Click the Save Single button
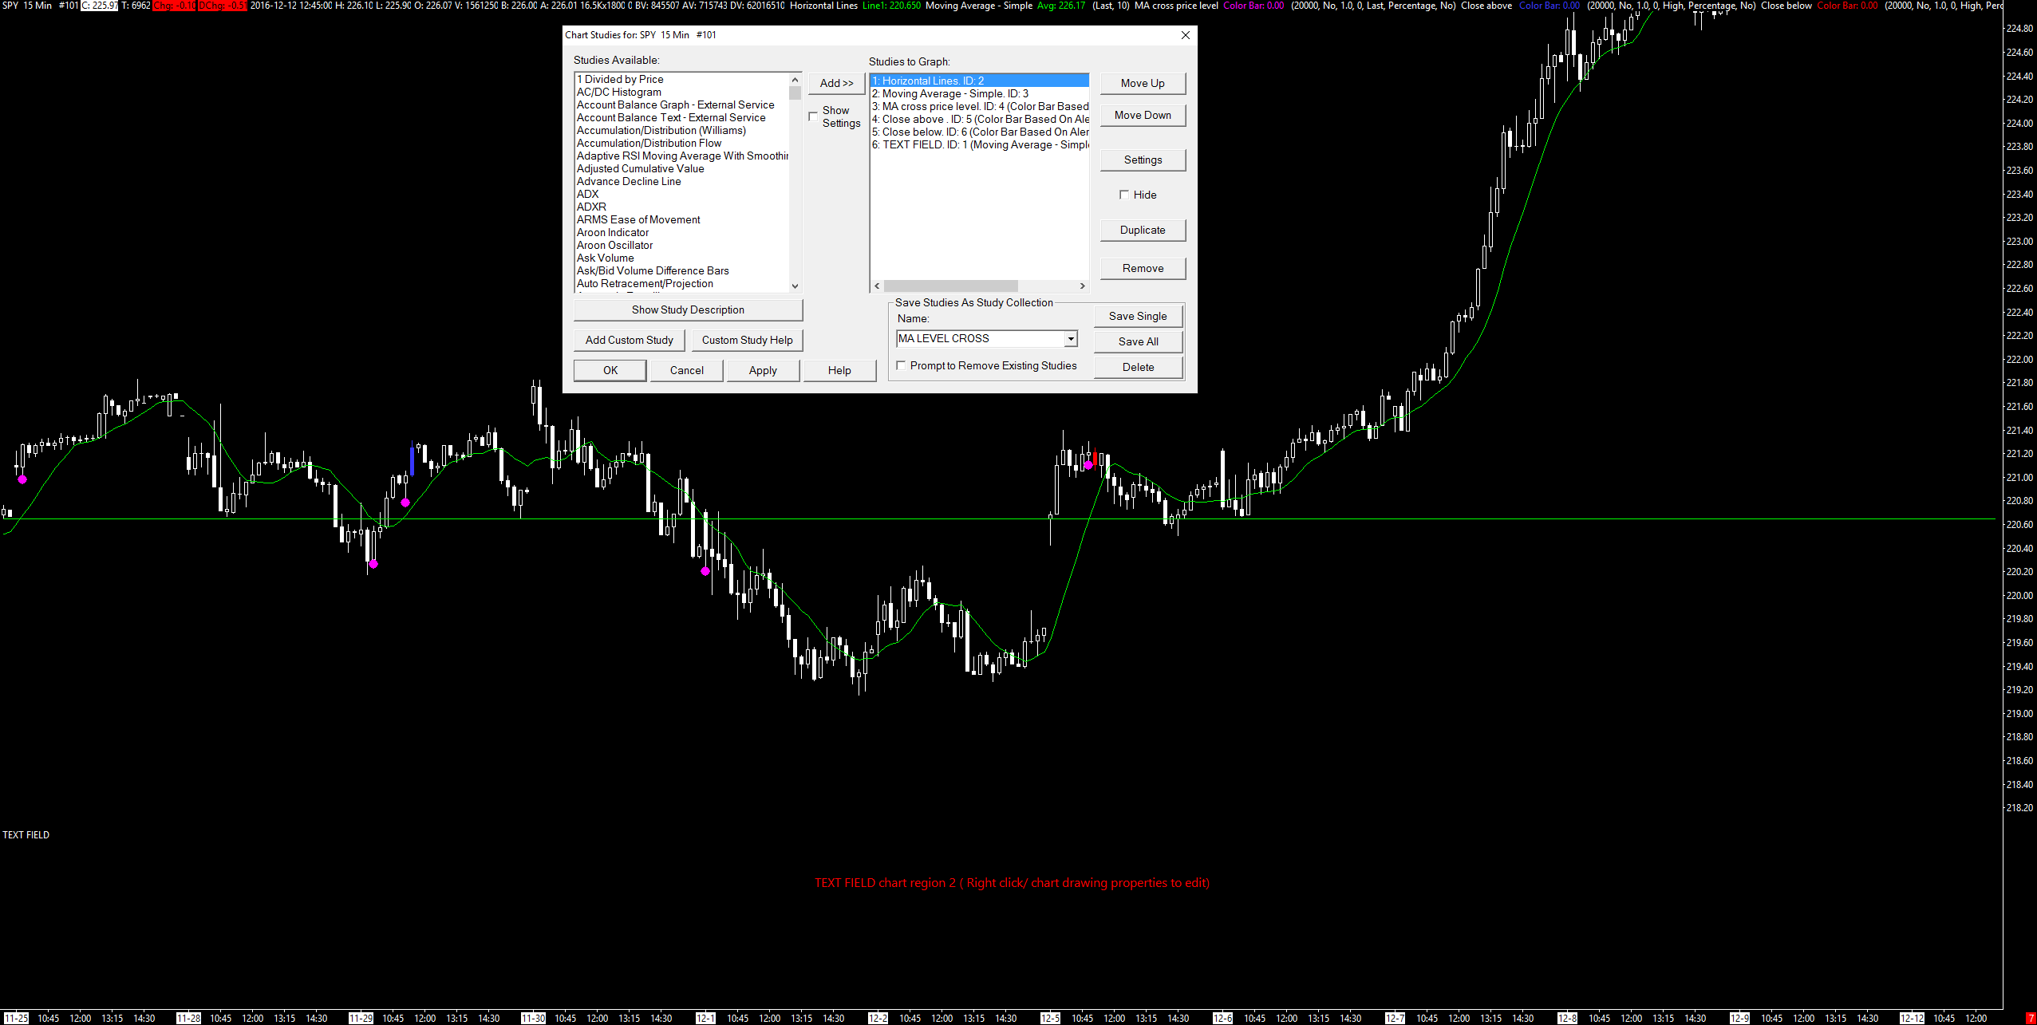The width and height of the screenshot is (2037, 1025). tap(1137, 316)
